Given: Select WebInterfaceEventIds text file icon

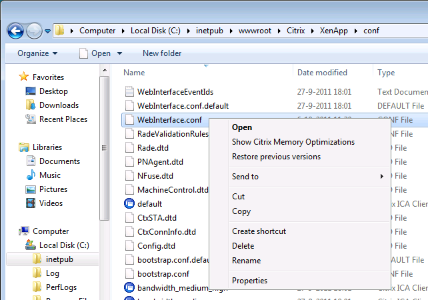Looking at the screenshot, I should click(x=129, y=91).
